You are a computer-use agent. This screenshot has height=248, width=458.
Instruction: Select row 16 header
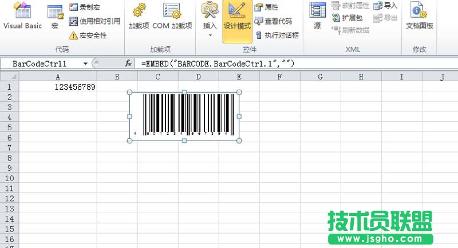[x=9, y=239]
